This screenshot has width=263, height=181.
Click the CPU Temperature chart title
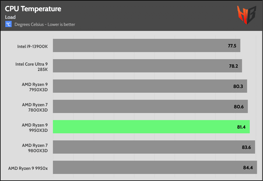click(33, 9)
